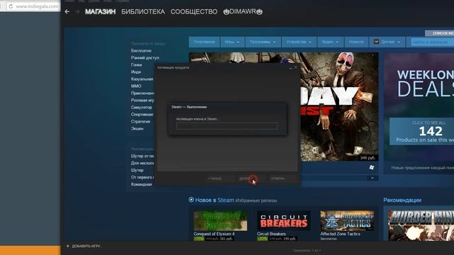Viewport: 454px width, 255px height.
Task: Open the Для нескольких игроков tag
Action: tap(143, 163)
